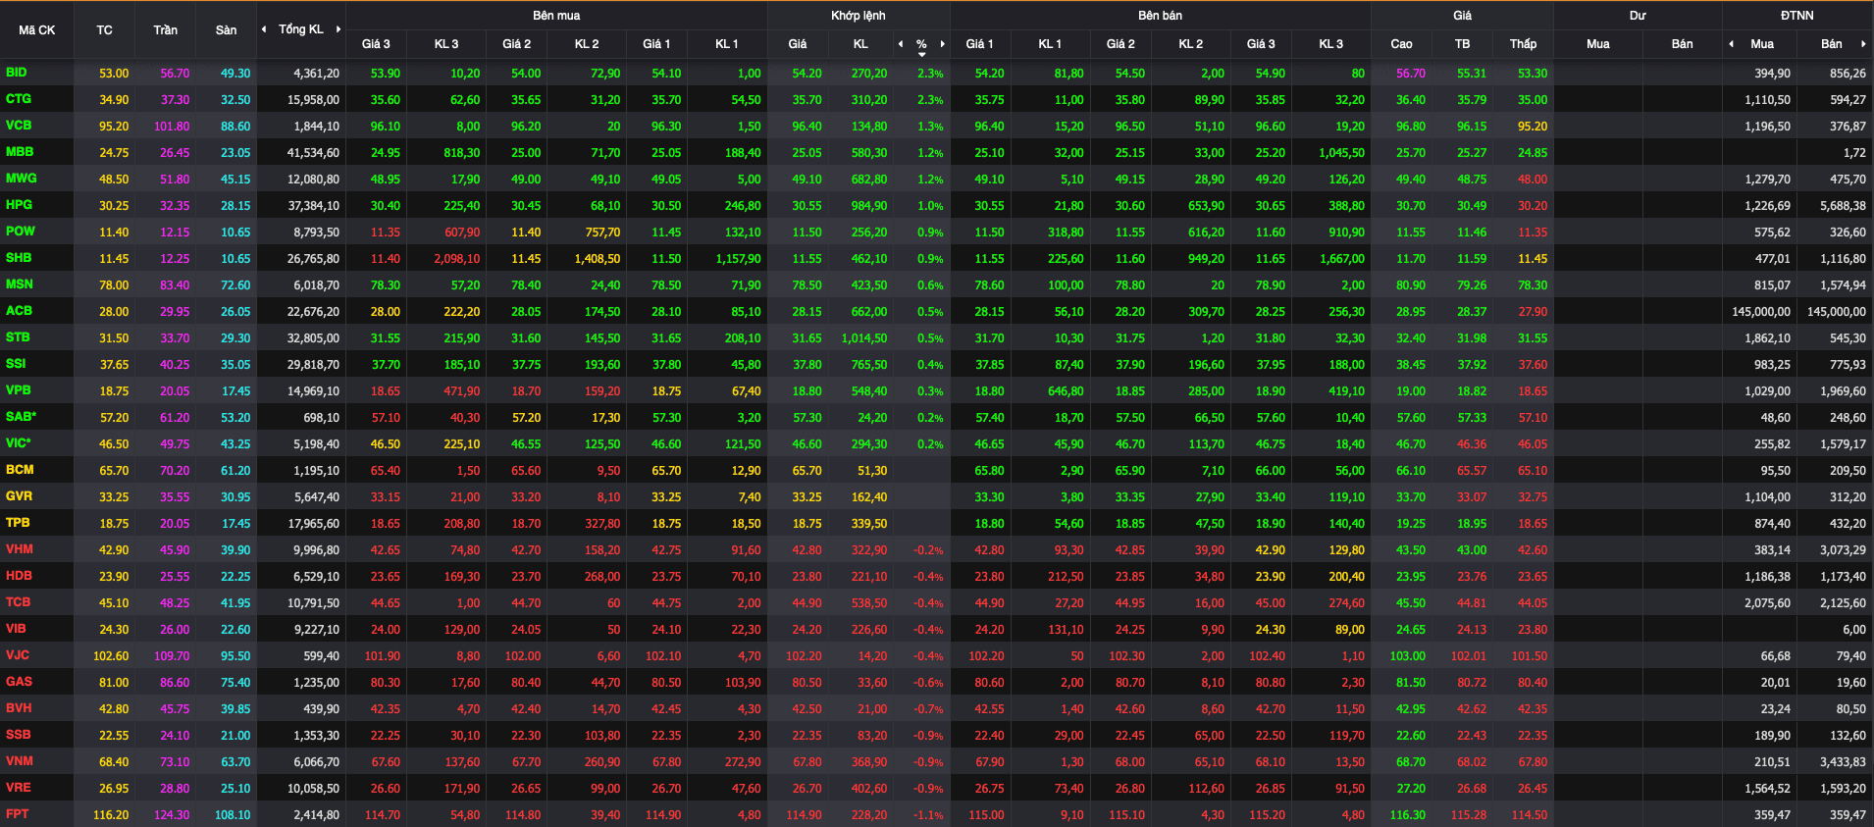
Task: Select the BVH ticker symbol
Action: [x=19, y=708]
